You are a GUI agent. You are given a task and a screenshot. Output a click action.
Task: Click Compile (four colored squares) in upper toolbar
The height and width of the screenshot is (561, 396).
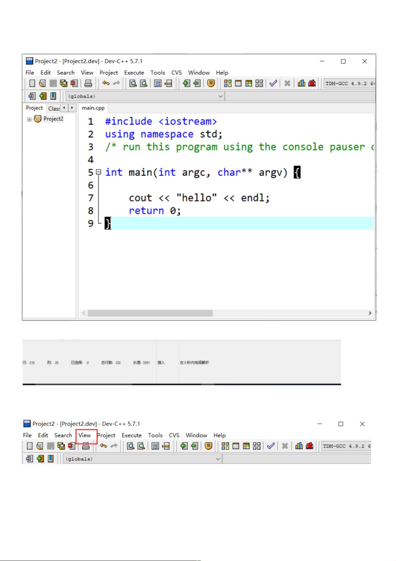[228, 84]
